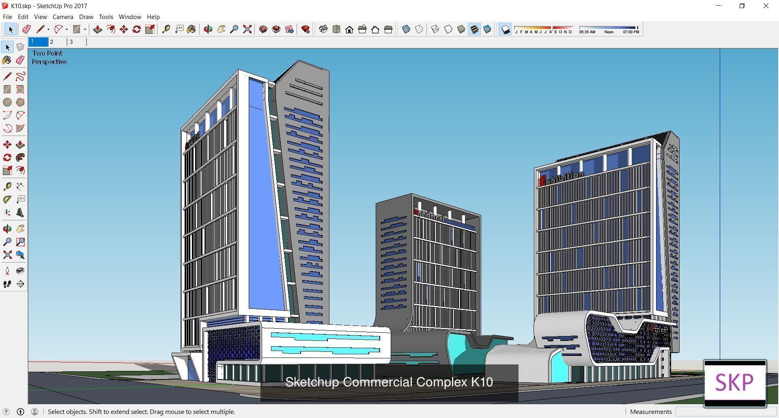The height and width of the screenshot is (418, 779).
Task: Click the Measurements input box
Action: click(726, 412)
